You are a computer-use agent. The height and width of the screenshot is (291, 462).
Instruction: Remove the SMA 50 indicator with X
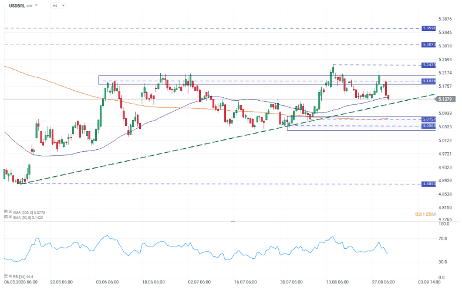click(11, 217)
